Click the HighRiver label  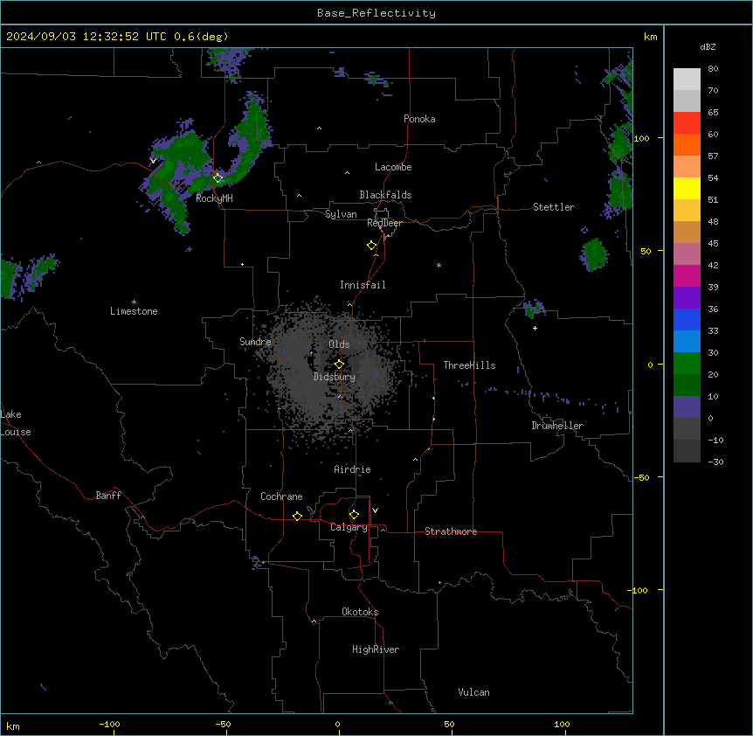[x=376, y=649]
